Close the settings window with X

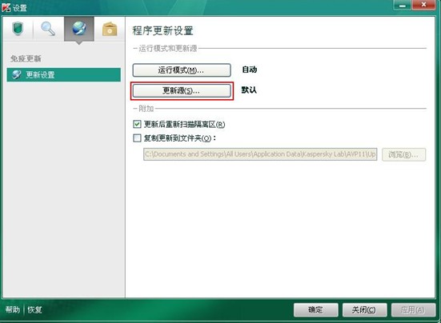tap(424, 6)
